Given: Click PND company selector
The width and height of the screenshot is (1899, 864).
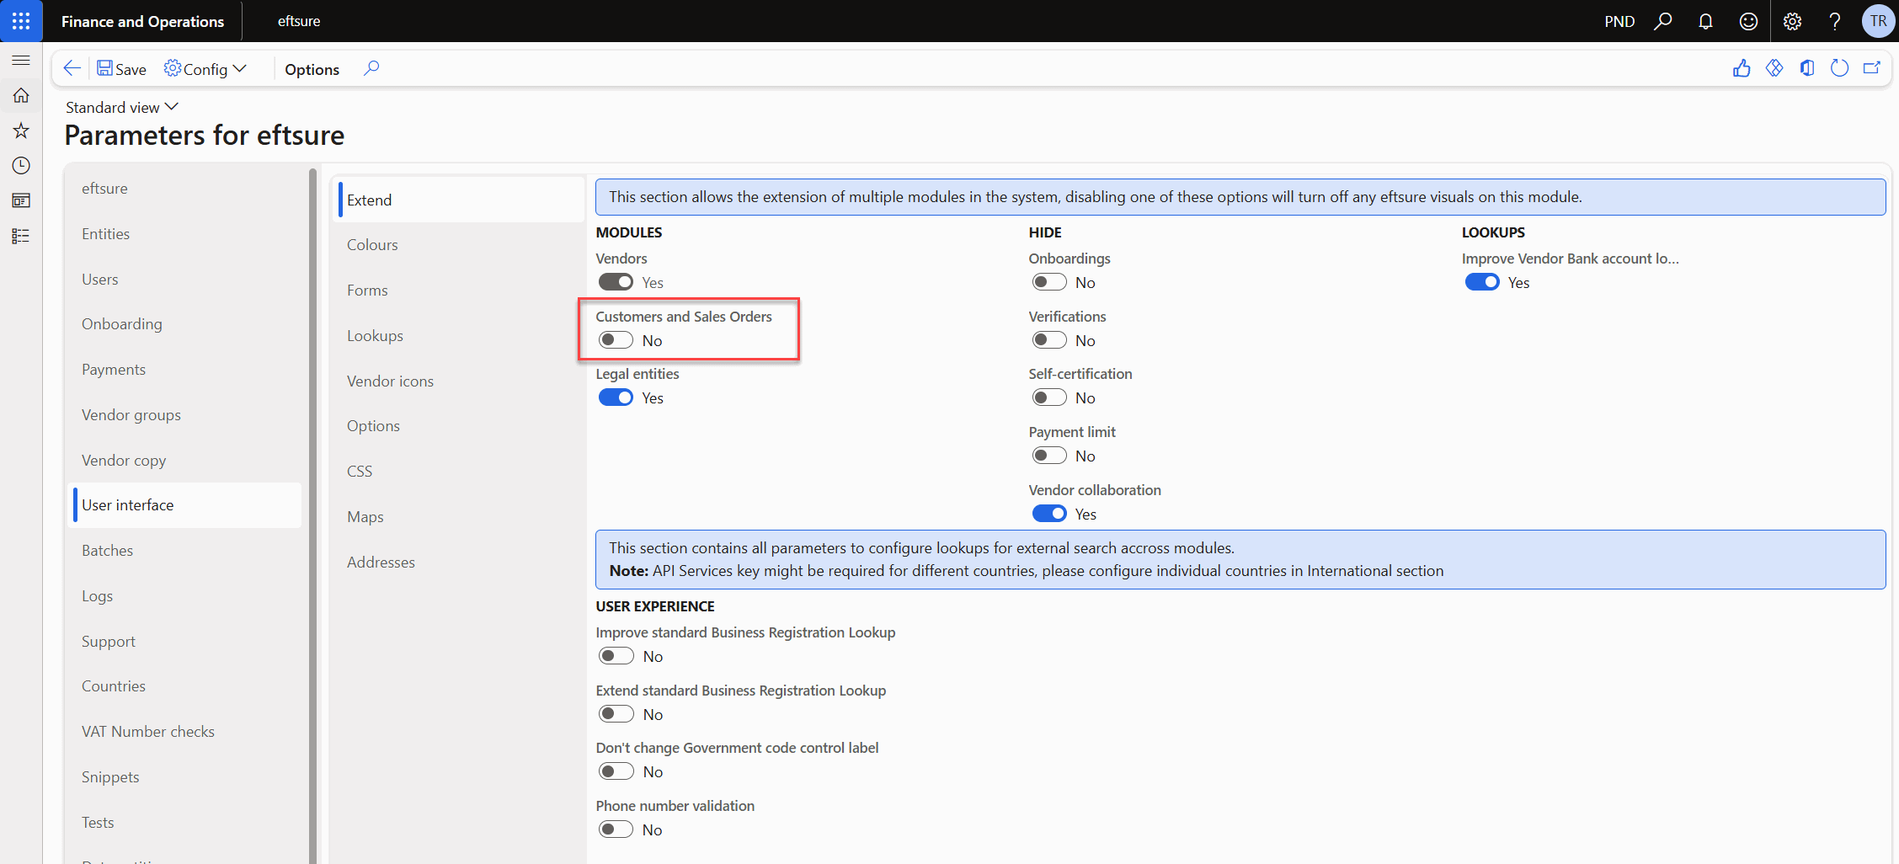Looking at the screenshot, I should (1619, 21).
